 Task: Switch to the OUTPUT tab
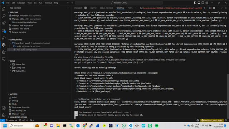tap(93, 8)
